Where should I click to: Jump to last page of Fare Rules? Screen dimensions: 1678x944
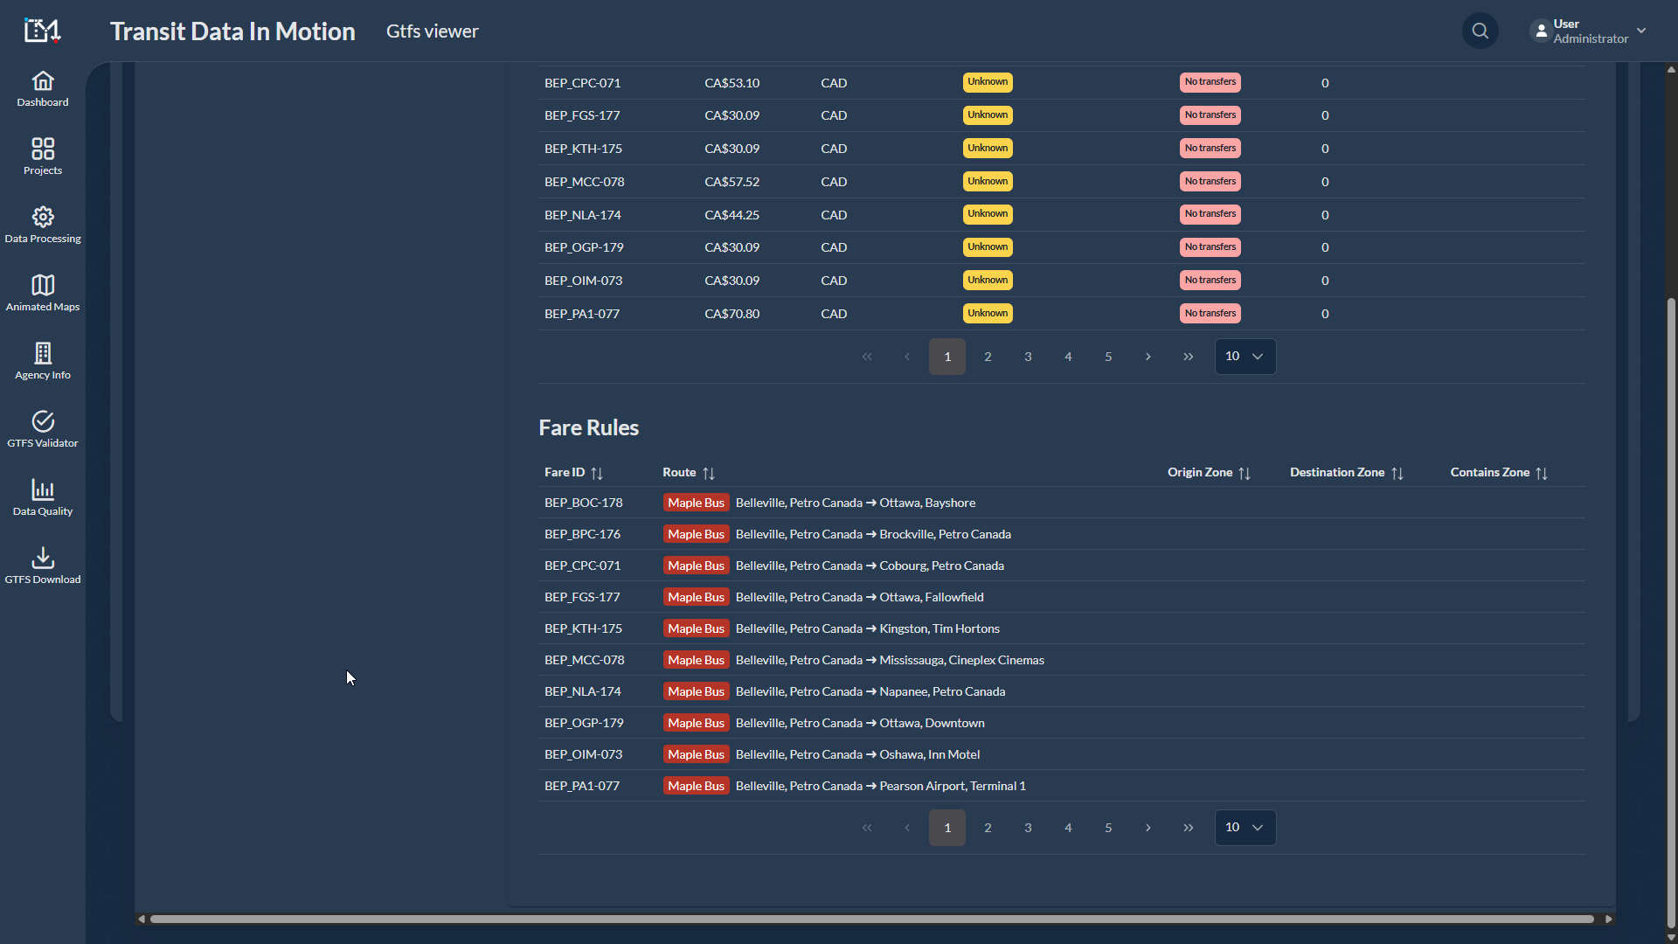click(1188, 828)
